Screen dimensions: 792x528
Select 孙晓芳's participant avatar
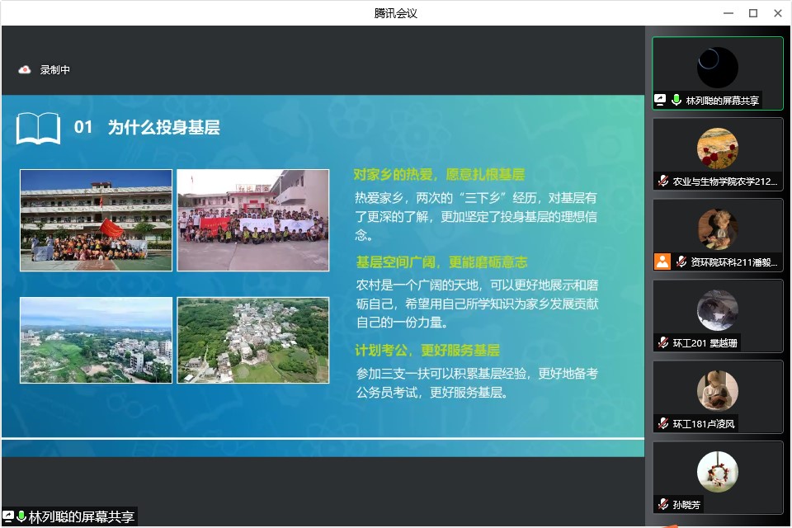pos(717,472)
